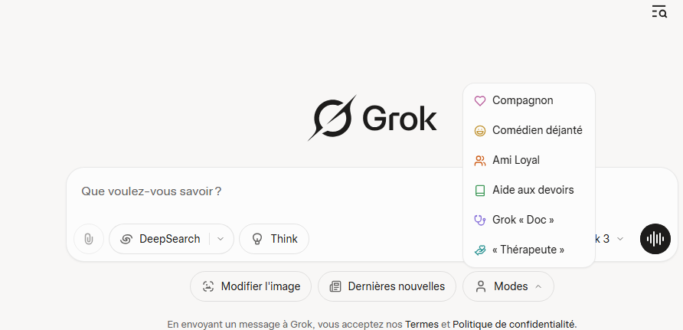Open the history search icon
Viewport: 683px width, 330px height.
(659, 11)
